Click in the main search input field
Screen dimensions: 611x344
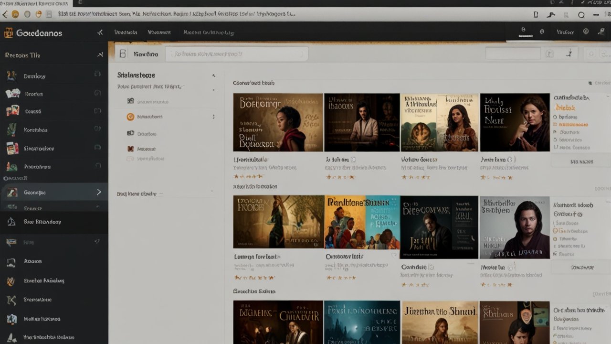click(x=236, y=54)
